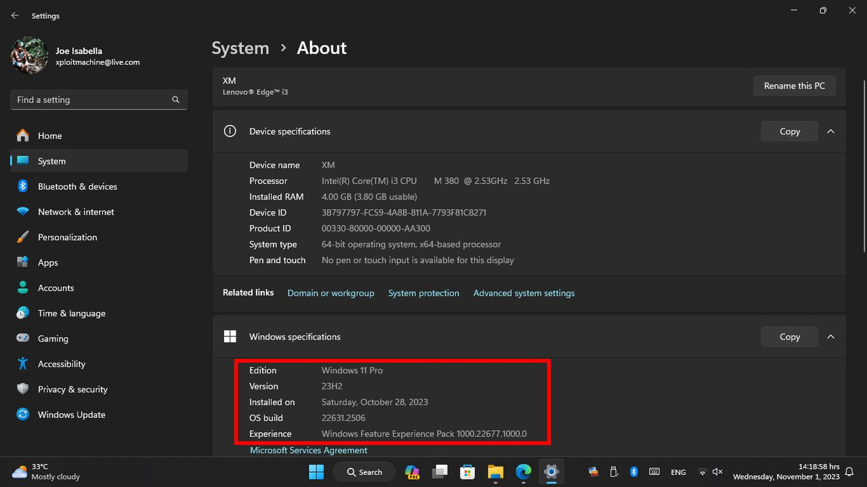Click the muted volume tray icon

[717, 471]
